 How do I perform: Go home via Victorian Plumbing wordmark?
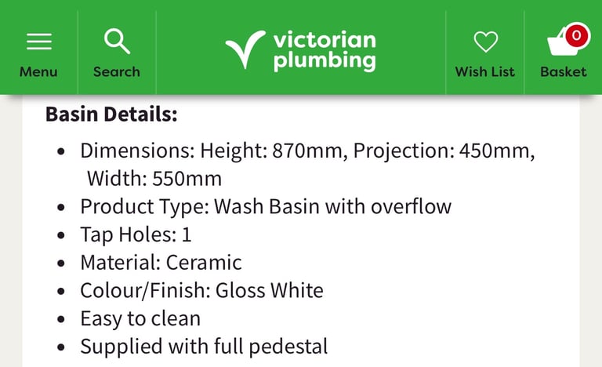coord(325,50)
